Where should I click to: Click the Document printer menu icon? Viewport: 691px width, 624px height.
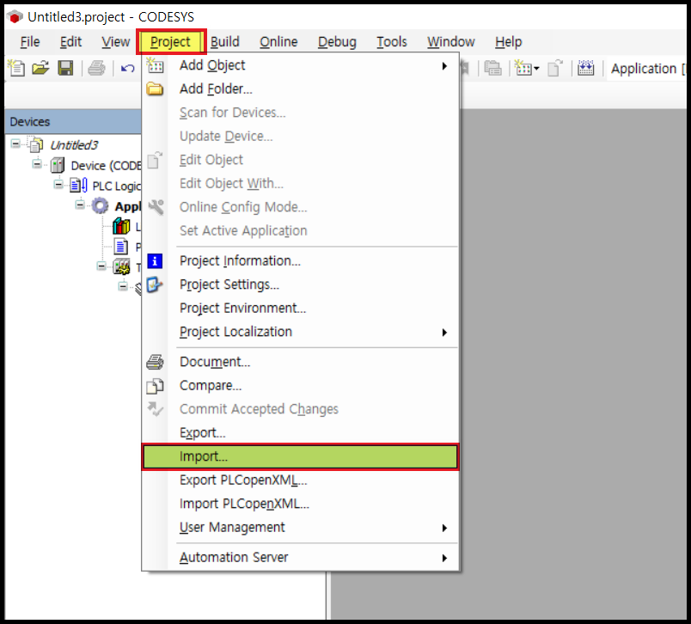tap(155, 362)
